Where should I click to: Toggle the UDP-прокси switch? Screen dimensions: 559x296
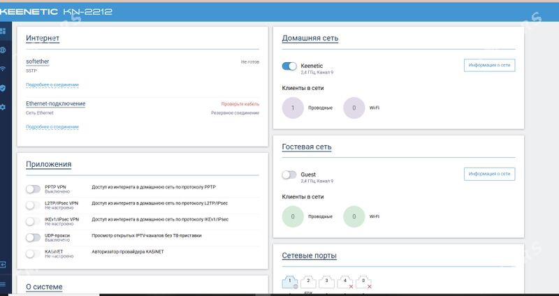[x=33, y=237]
